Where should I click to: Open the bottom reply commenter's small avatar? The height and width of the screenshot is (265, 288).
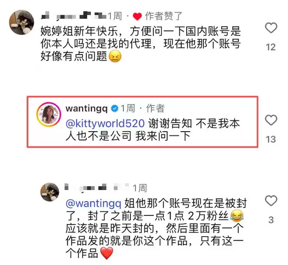coord(50,192)
